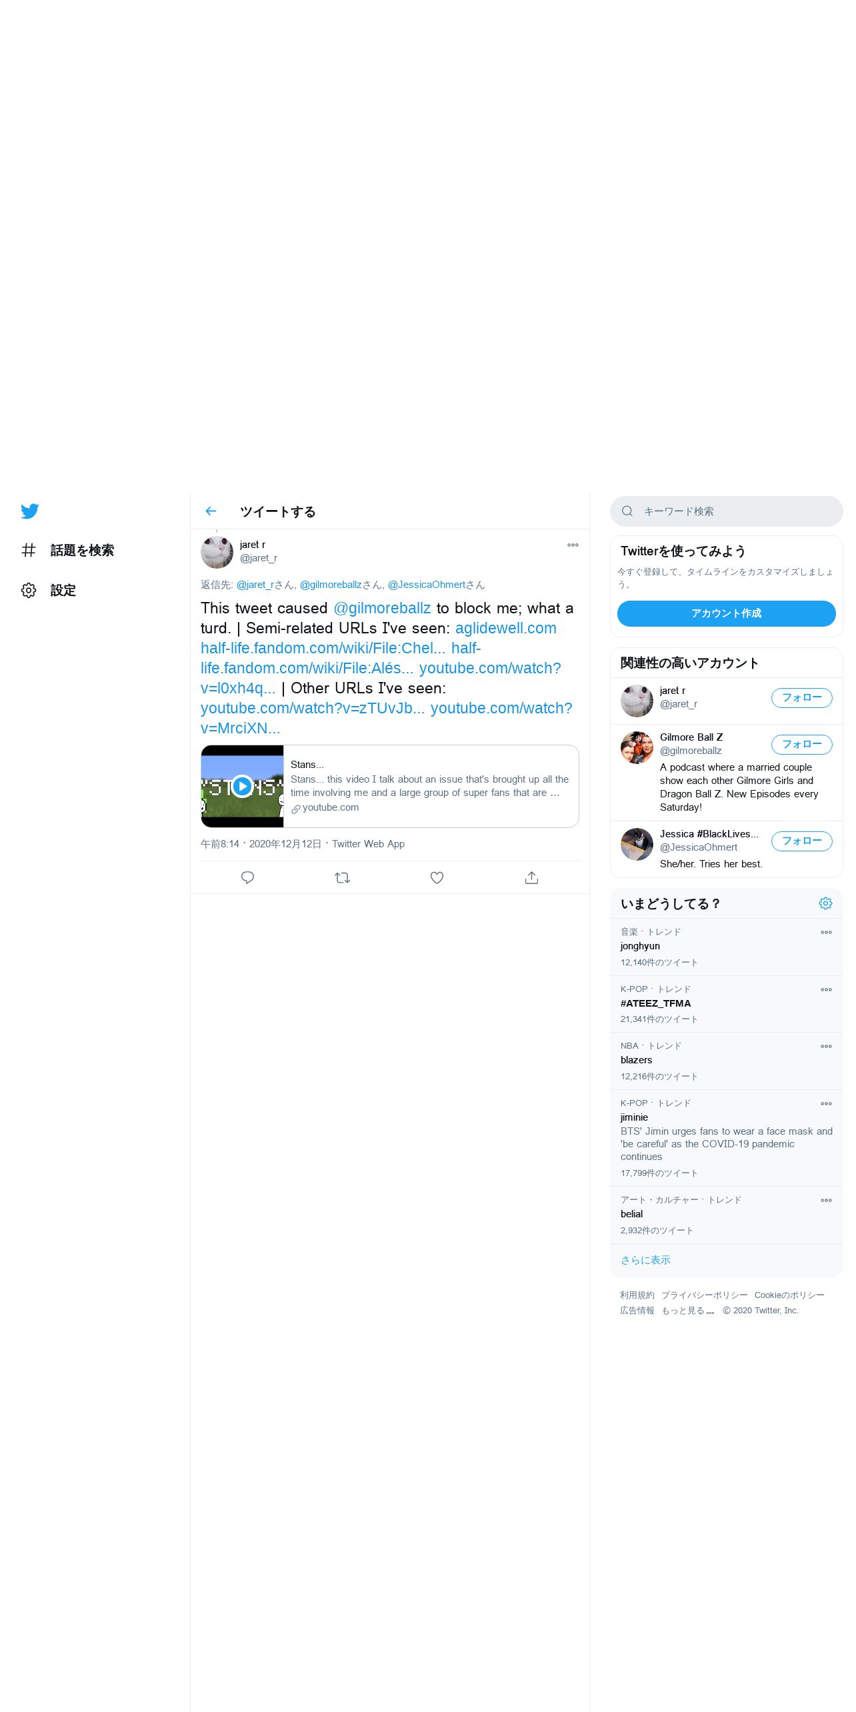Click さらに表示 under trends
Screen dimensions: 856x1712
(x=645, y=1260)
